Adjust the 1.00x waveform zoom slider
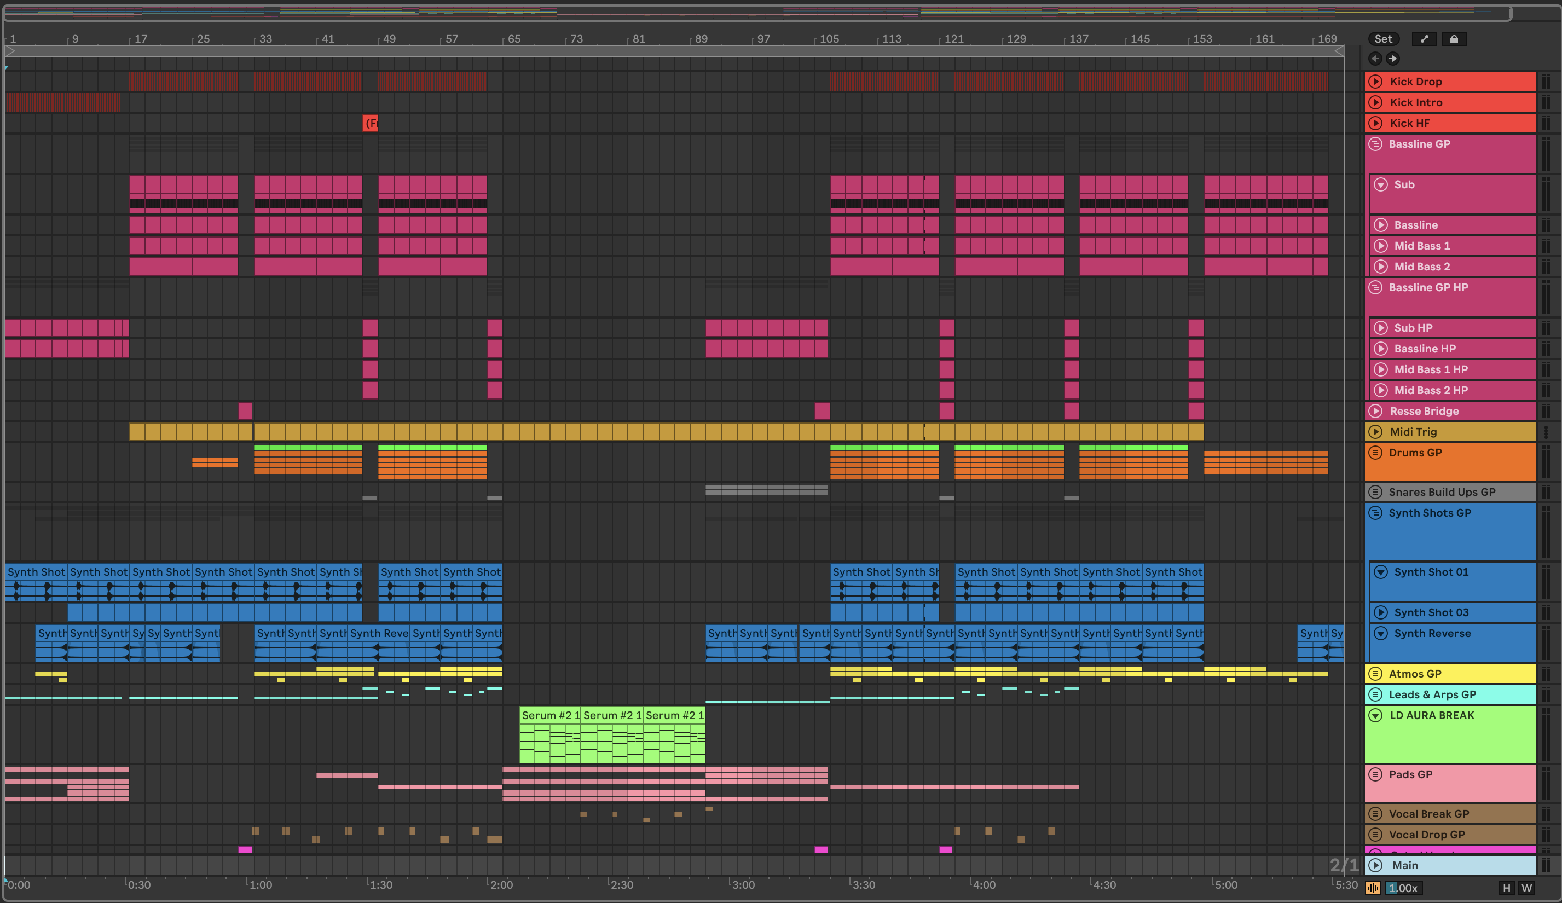The width and height of the screenshot is (1562, 903). click(1403, 888)
